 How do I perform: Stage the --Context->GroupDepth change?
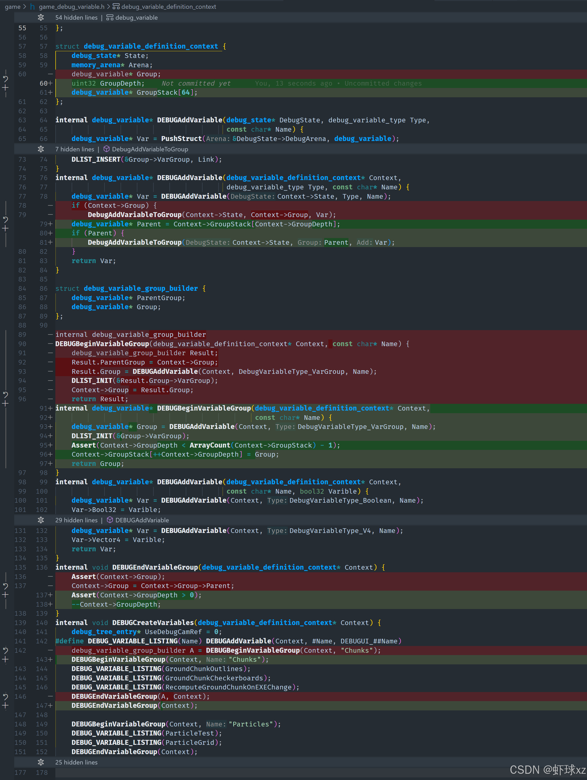click(5, 595)
